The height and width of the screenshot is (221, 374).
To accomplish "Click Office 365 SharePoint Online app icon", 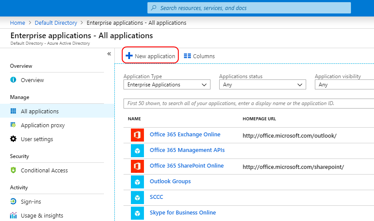I will [137, 166].
